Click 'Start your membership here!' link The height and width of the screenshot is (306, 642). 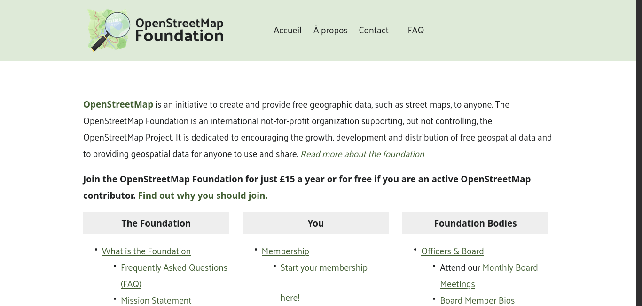click(324, 282)
